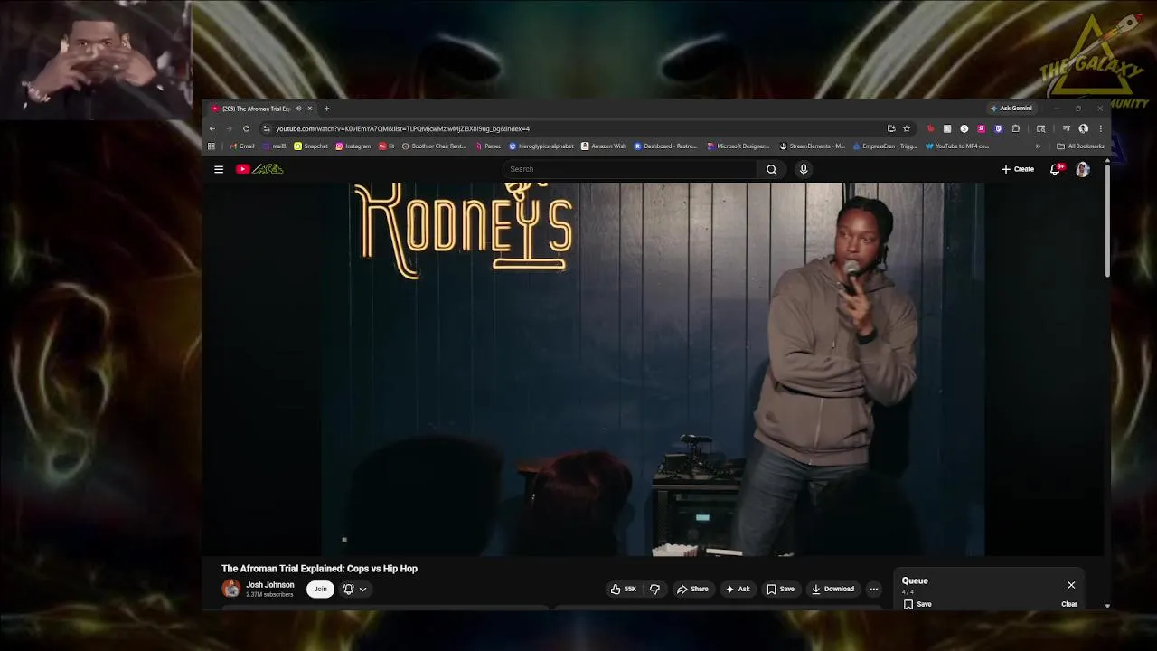
Task: Open the Create menu
Action: click(1018, 169)
